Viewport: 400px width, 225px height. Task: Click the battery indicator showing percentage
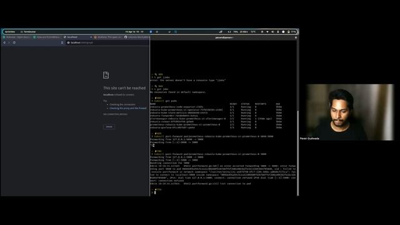point(292,32)
